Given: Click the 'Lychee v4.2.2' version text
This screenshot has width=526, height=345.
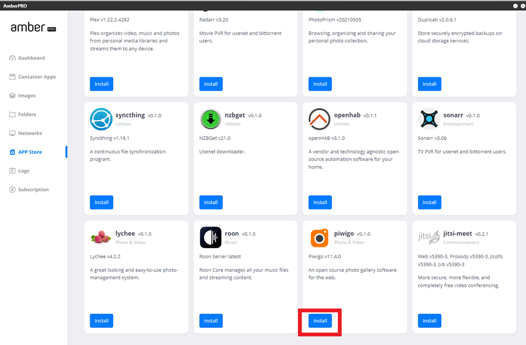Looking at the screenshot, I should (x=105, y=257).
